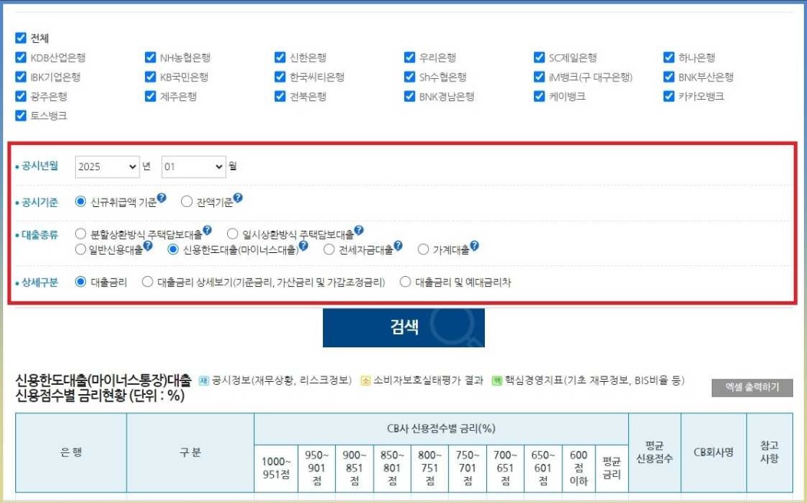Select the 잔액기준 radio button

click(186, 201)
